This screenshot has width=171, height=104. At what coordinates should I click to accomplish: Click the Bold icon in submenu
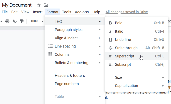click(110, 23)
